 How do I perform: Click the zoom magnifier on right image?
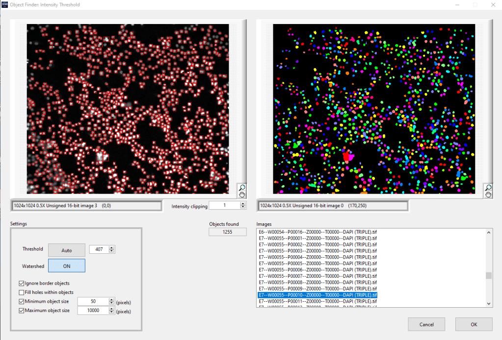(x=488, y=187)
